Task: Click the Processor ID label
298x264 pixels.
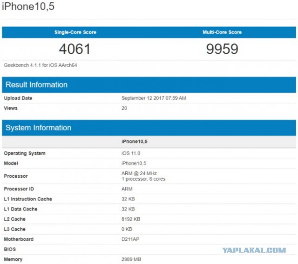Action: [19, 189]
